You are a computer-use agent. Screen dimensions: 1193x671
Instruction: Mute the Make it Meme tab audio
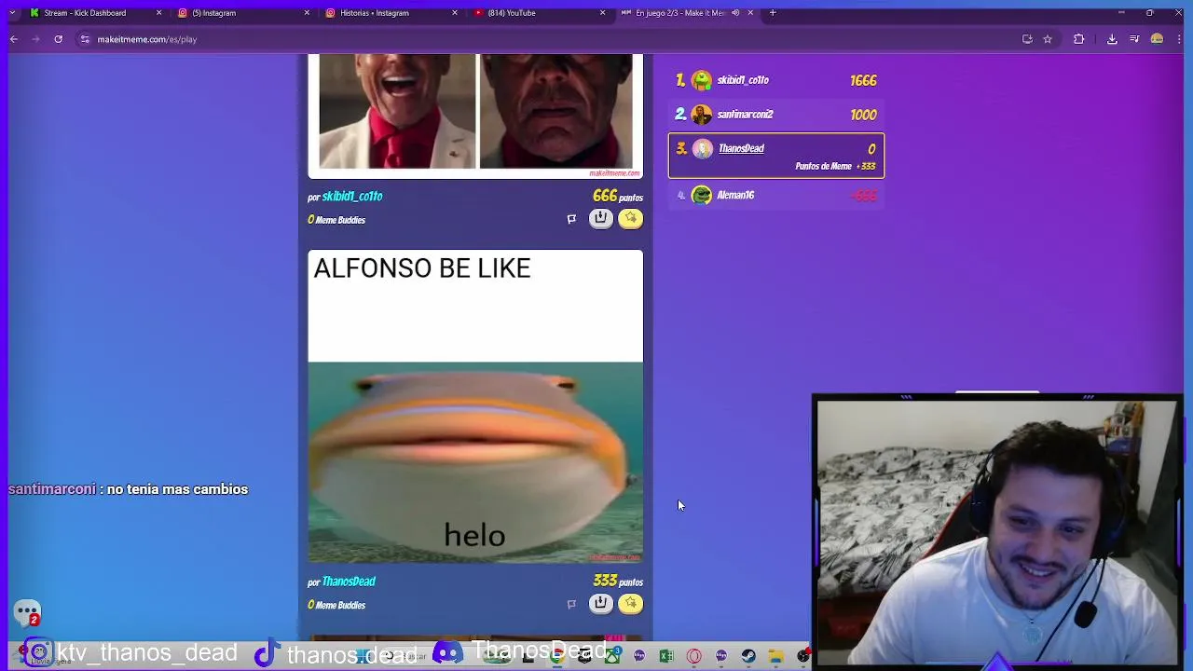(x=735, y=13)
